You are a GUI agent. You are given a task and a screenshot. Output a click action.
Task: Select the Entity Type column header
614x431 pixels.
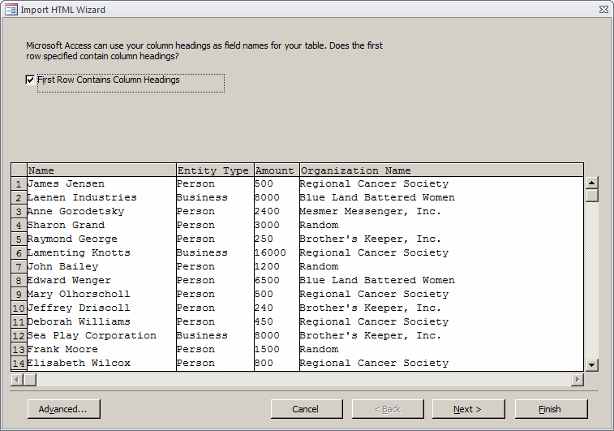point(215,170)
